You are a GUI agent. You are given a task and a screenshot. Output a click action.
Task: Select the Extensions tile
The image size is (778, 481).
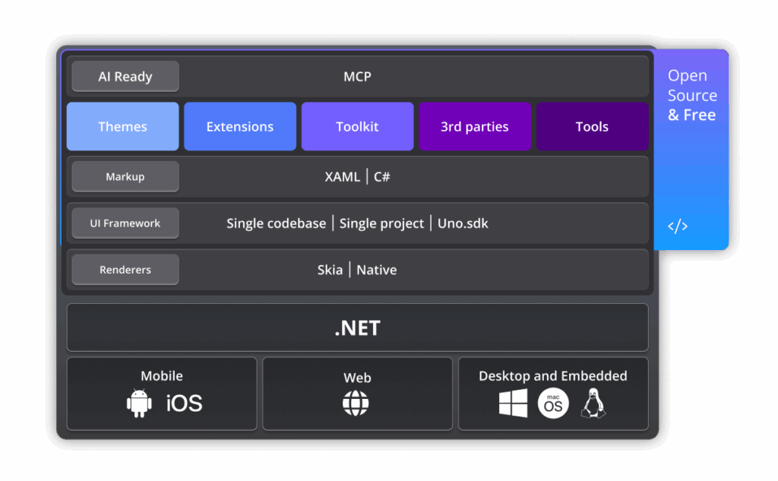[x=240, y=127]
